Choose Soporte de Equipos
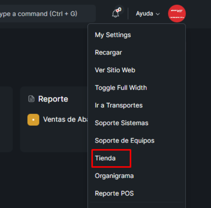 point(125,140)
